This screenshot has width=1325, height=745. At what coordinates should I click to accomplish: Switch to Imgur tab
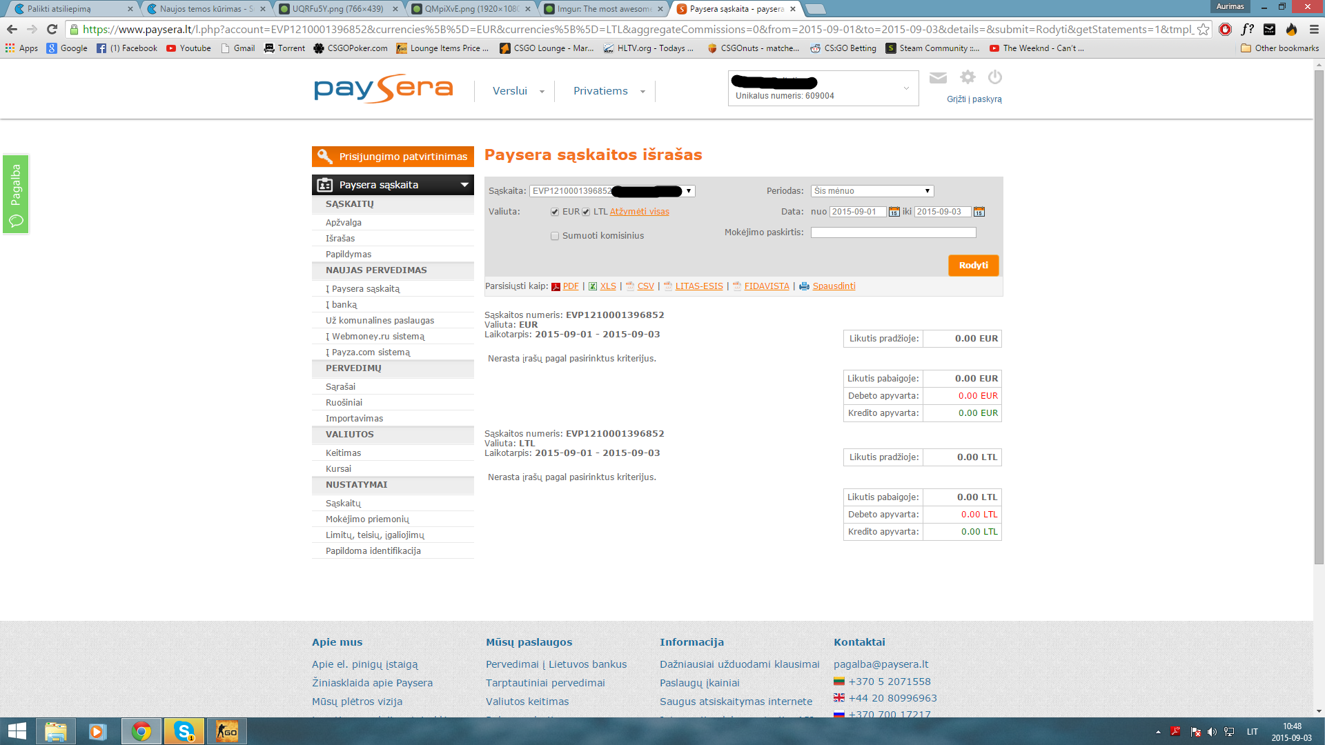click(603, 9)
